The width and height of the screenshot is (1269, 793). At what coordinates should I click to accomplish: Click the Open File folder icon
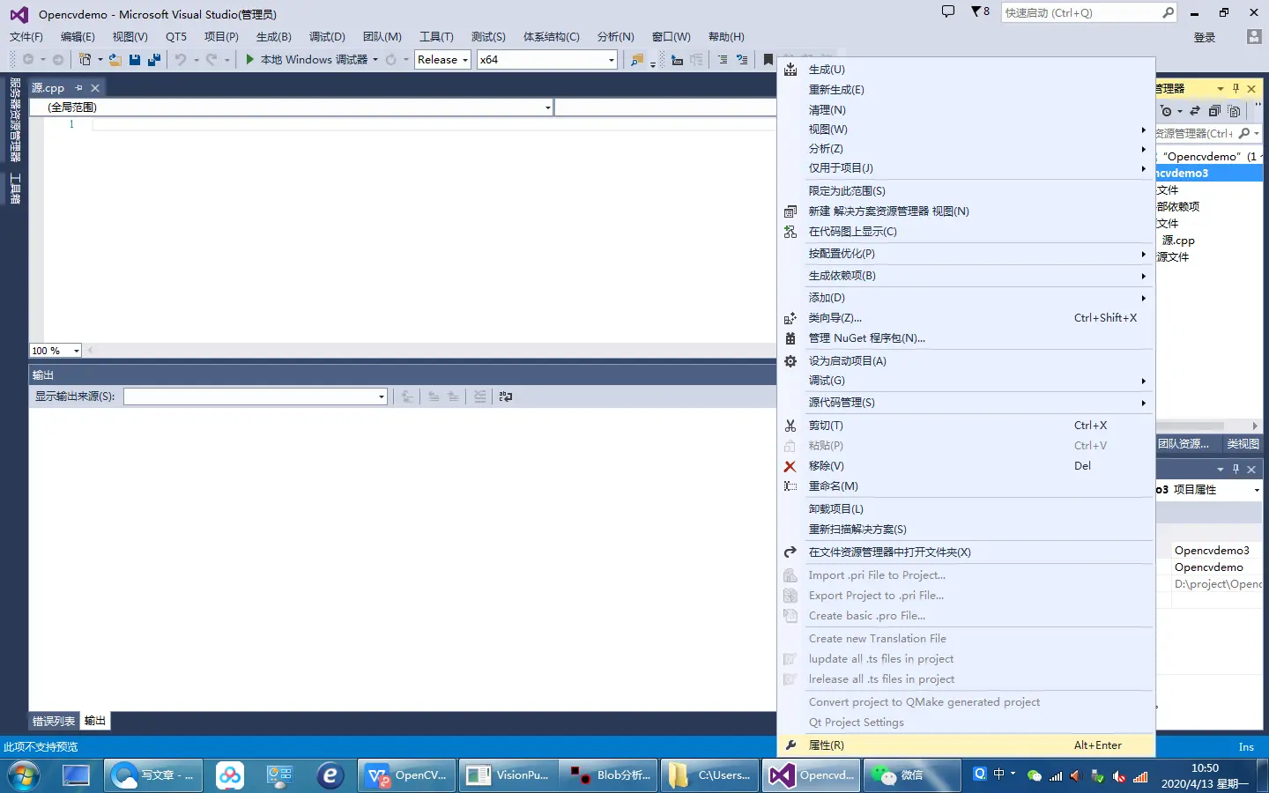(x=115, y=60)
